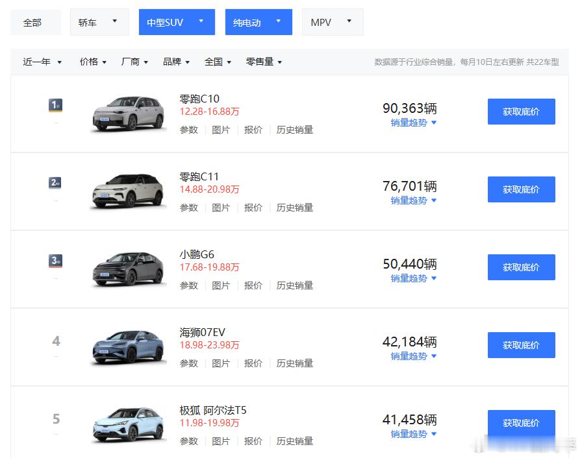Screen dimensions: 582x458
Task: Select the MPV category tab
Action: (x=331, y=22)
